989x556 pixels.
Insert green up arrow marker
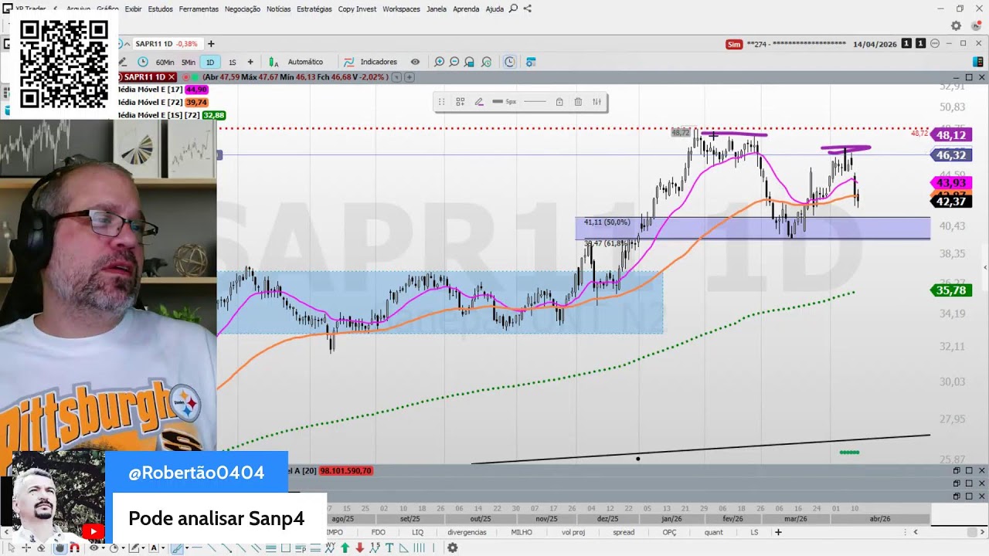345,548
